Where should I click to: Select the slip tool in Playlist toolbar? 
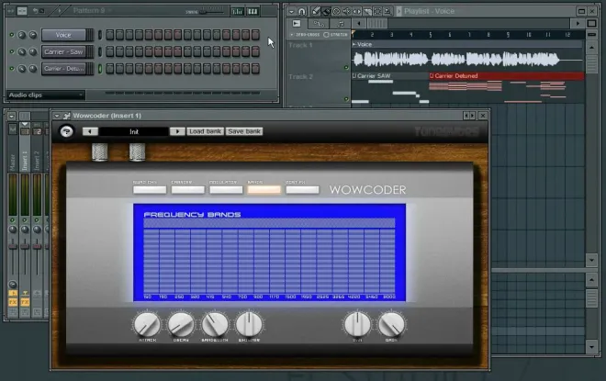(357, 12)
